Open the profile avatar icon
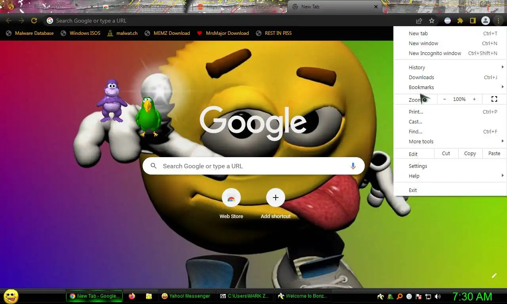The image size is (507, 304). pyautogui.click(x=485, y=21)
